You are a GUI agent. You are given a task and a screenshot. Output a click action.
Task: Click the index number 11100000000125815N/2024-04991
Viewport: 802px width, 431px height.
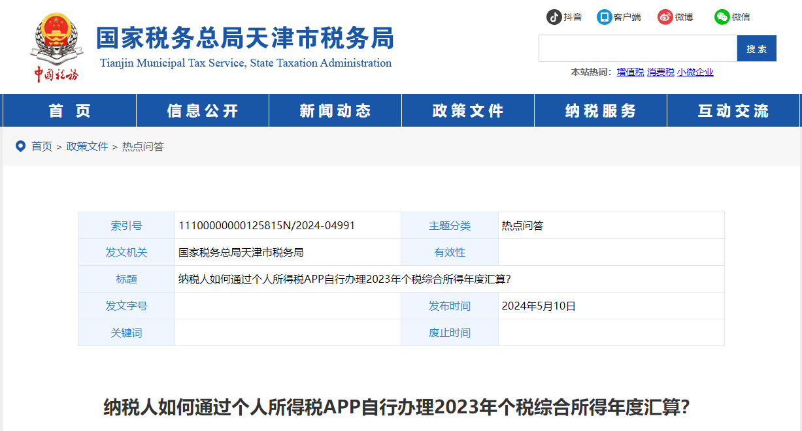pyautogui.click(x=267, y=225)
